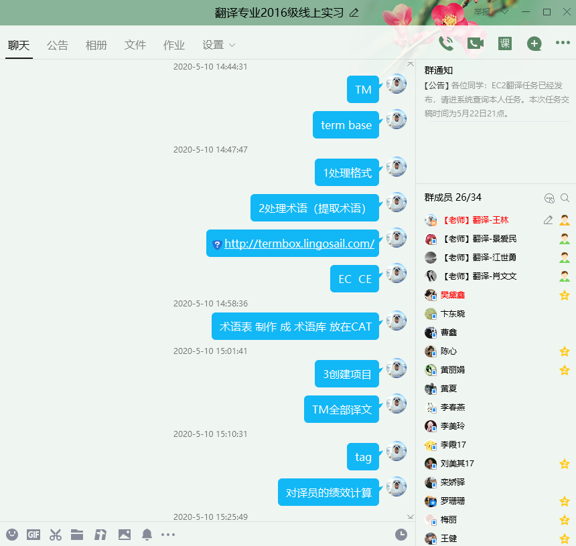This screenshot has height=546, width=576.
Task: Click the star badge next to 陈心
Action: [x=564, y=351]
